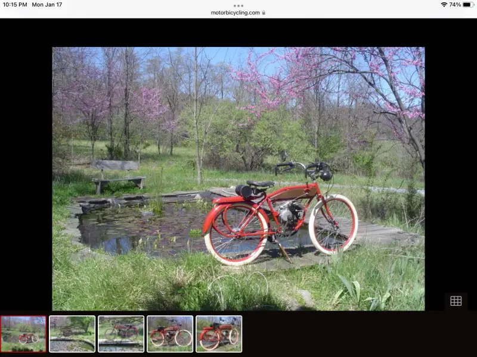Tap the battery icon in status bar

(x=468, y=5)
